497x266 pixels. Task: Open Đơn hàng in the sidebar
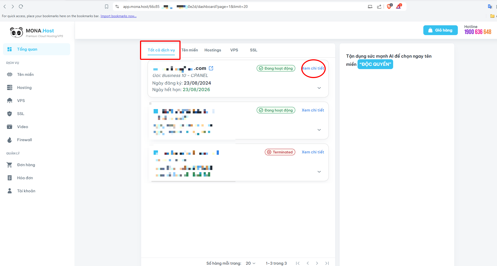point(36,165)
